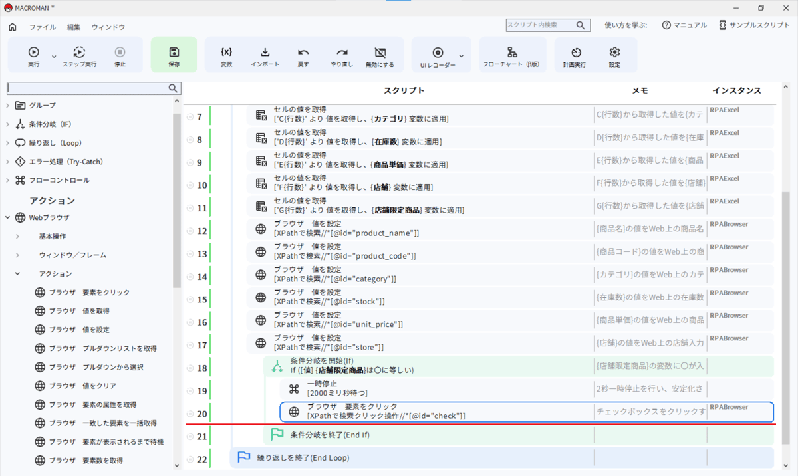Toggle breakpoint circle on line 20

coord(190,414)
